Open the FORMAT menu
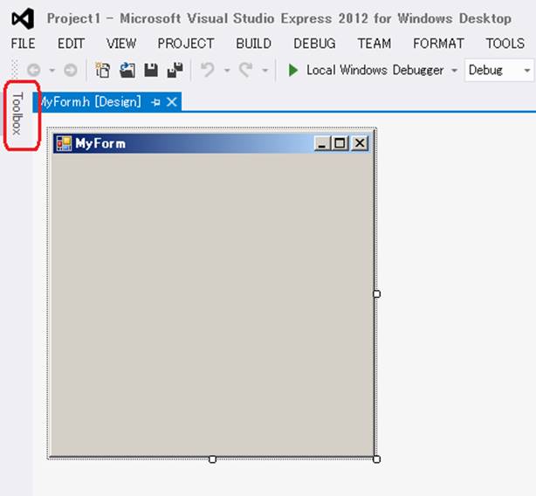 (x=438, y=44)
